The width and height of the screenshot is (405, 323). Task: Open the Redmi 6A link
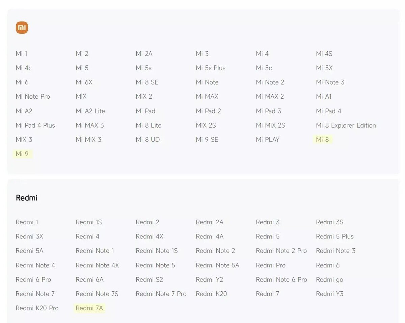[x=89, y=280]
